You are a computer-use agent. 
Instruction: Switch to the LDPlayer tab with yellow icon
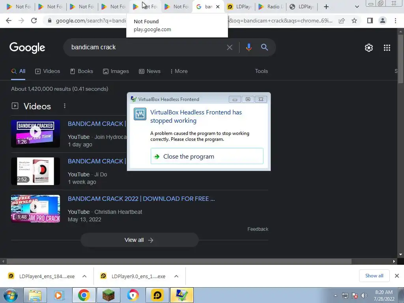pyautogui.click(x=239, y=7)
